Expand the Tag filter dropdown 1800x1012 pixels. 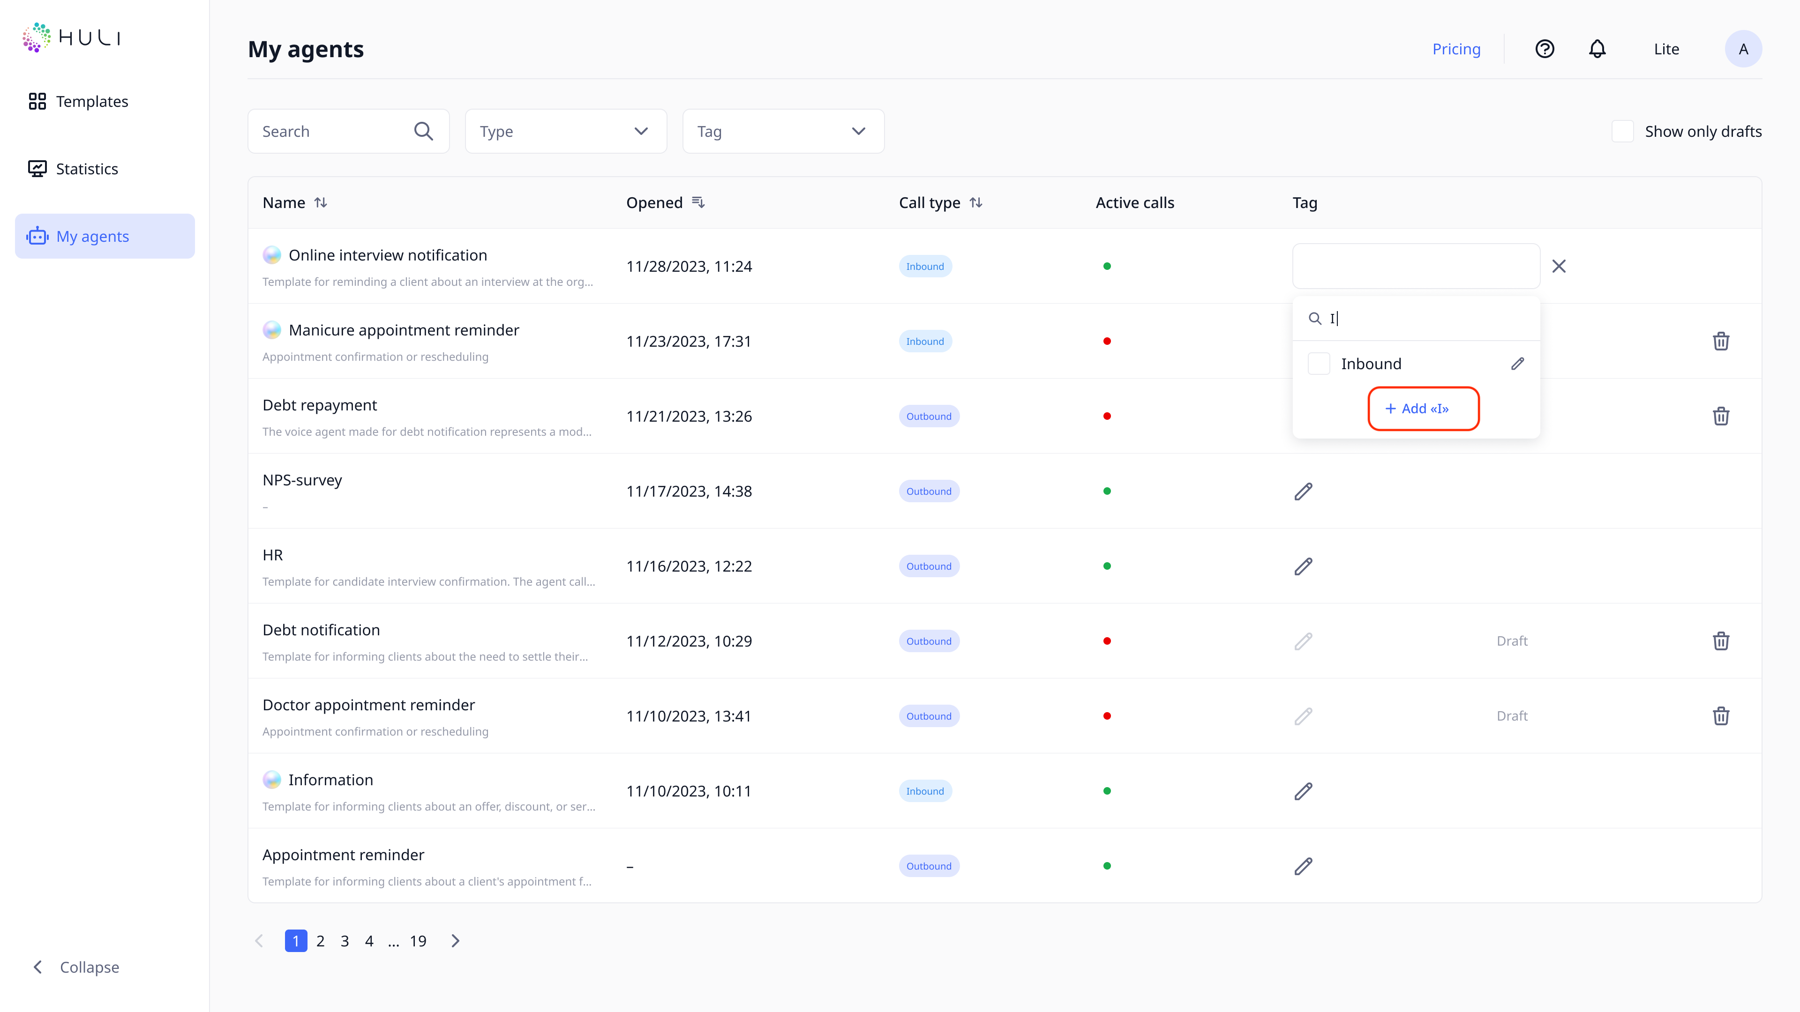click(x=783, y=131)
